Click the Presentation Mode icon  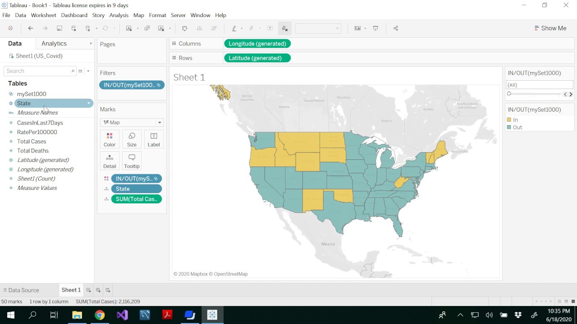click(x=376, y=28)
